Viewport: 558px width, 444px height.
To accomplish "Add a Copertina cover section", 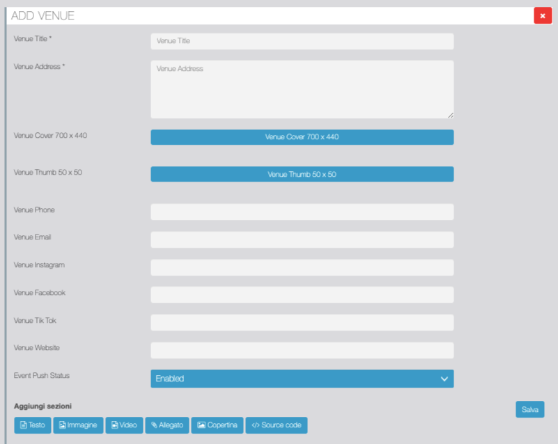I will click(217, 425).
